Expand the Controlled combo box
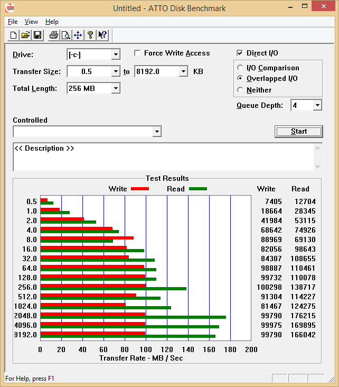Viewport: 339px width, 387px height. pos(157,132)
